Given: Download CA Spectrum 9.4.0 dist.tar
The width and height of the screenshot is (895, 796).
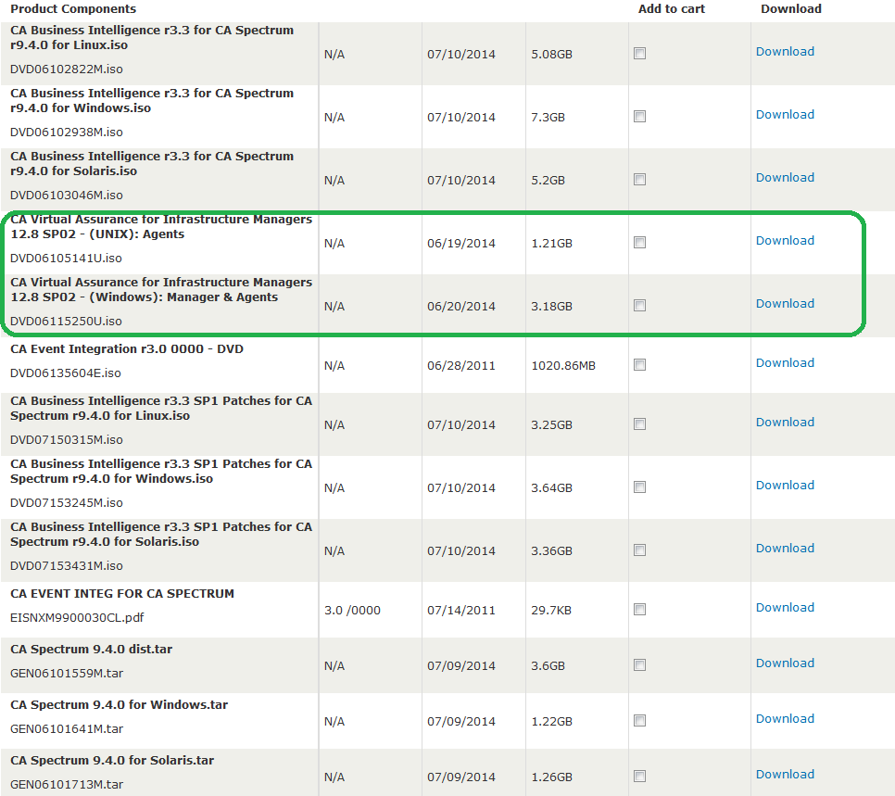Looking at the screenshot, I should click(x=785, y=663).
